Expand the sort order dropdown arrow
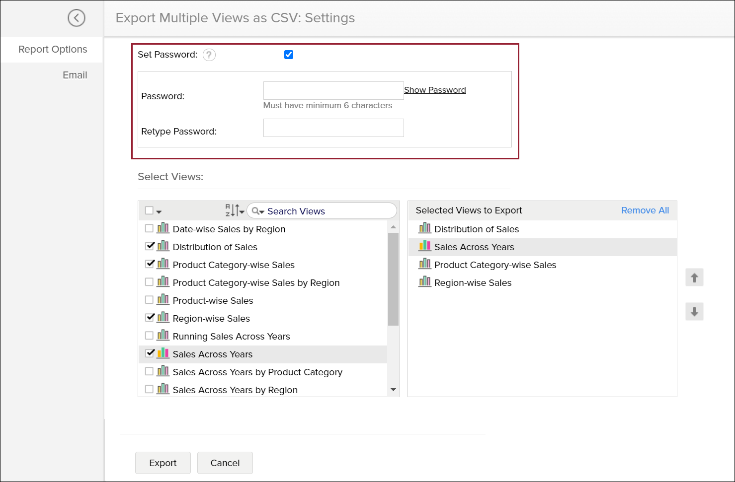Image resolution: width=735 pixels, height=482 pixels. (242, 211)
